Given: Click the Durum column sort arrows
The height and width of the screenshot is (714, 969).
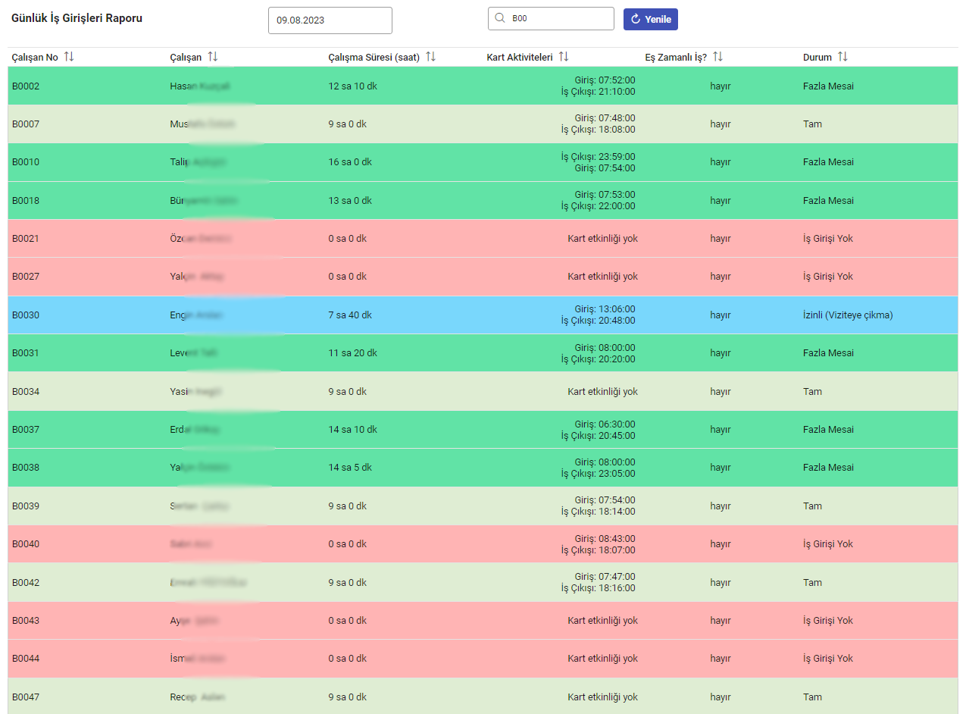Looking at the screenshot, I should [842, 57].
